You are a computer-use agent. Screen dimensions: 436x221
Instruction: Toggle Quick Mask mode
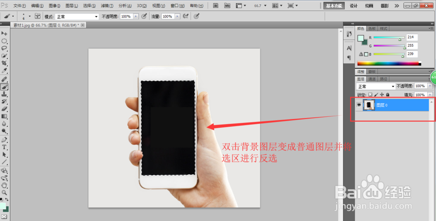pyautogui.click(x=4, y=217)
